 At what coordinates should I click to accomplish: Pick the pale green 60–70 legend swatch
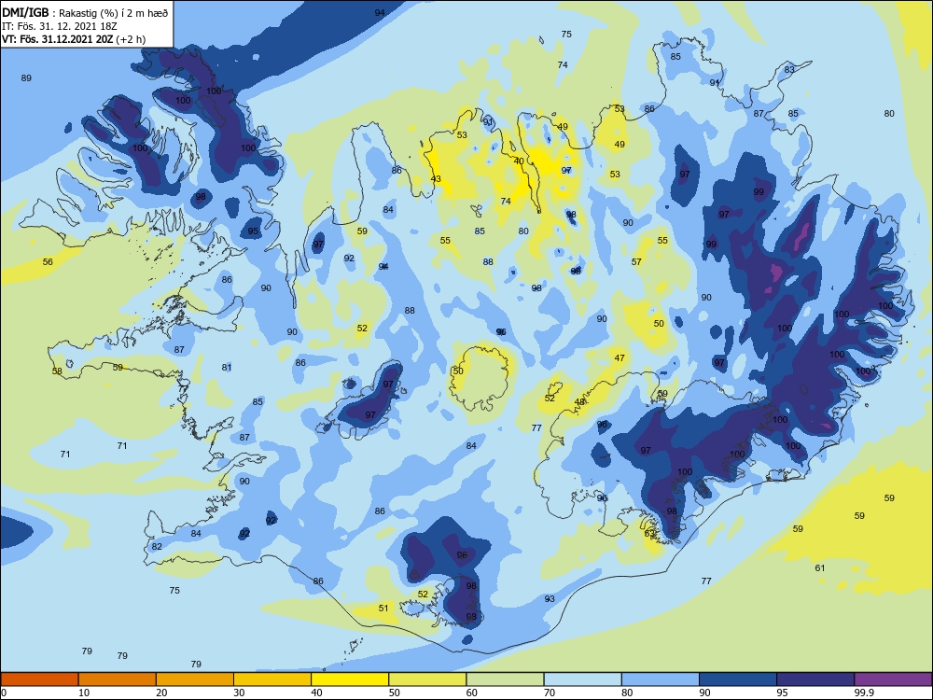(505, 679)
